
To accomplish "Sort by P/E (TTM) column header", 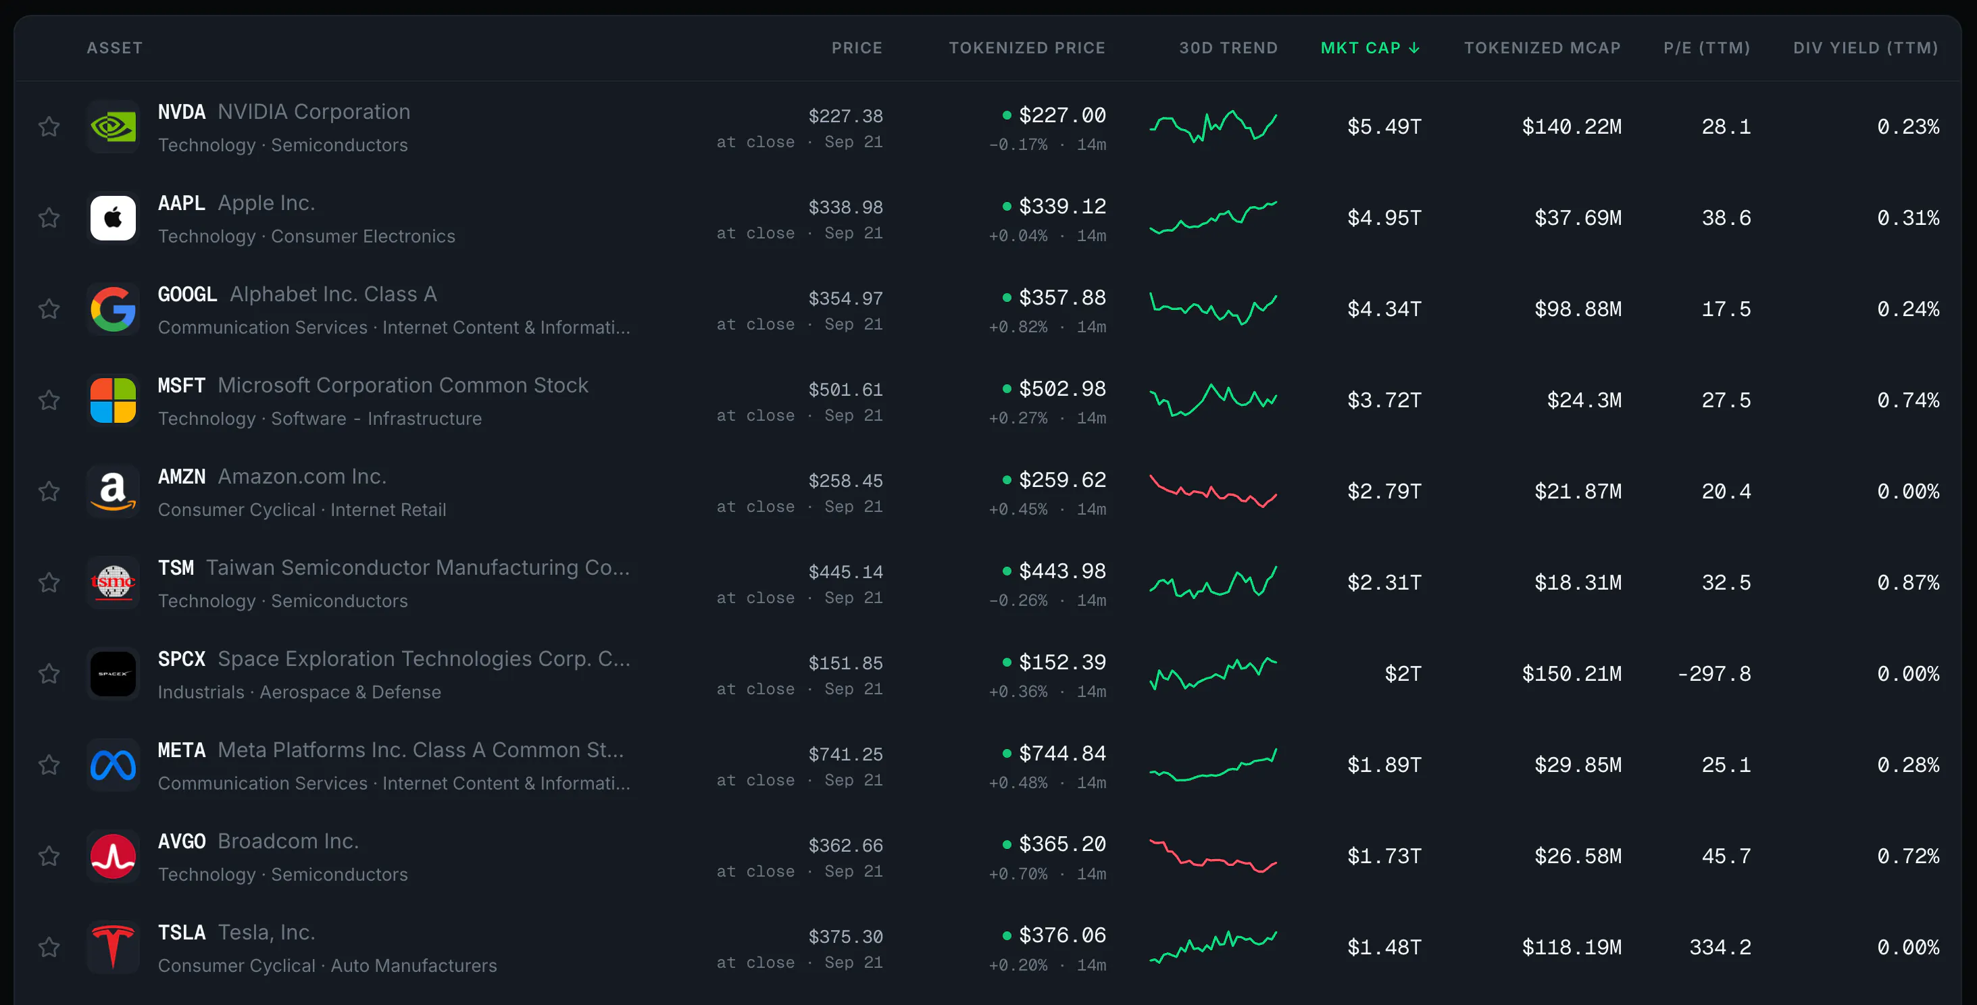I will pyautogui.click(x=1707, y=47).
